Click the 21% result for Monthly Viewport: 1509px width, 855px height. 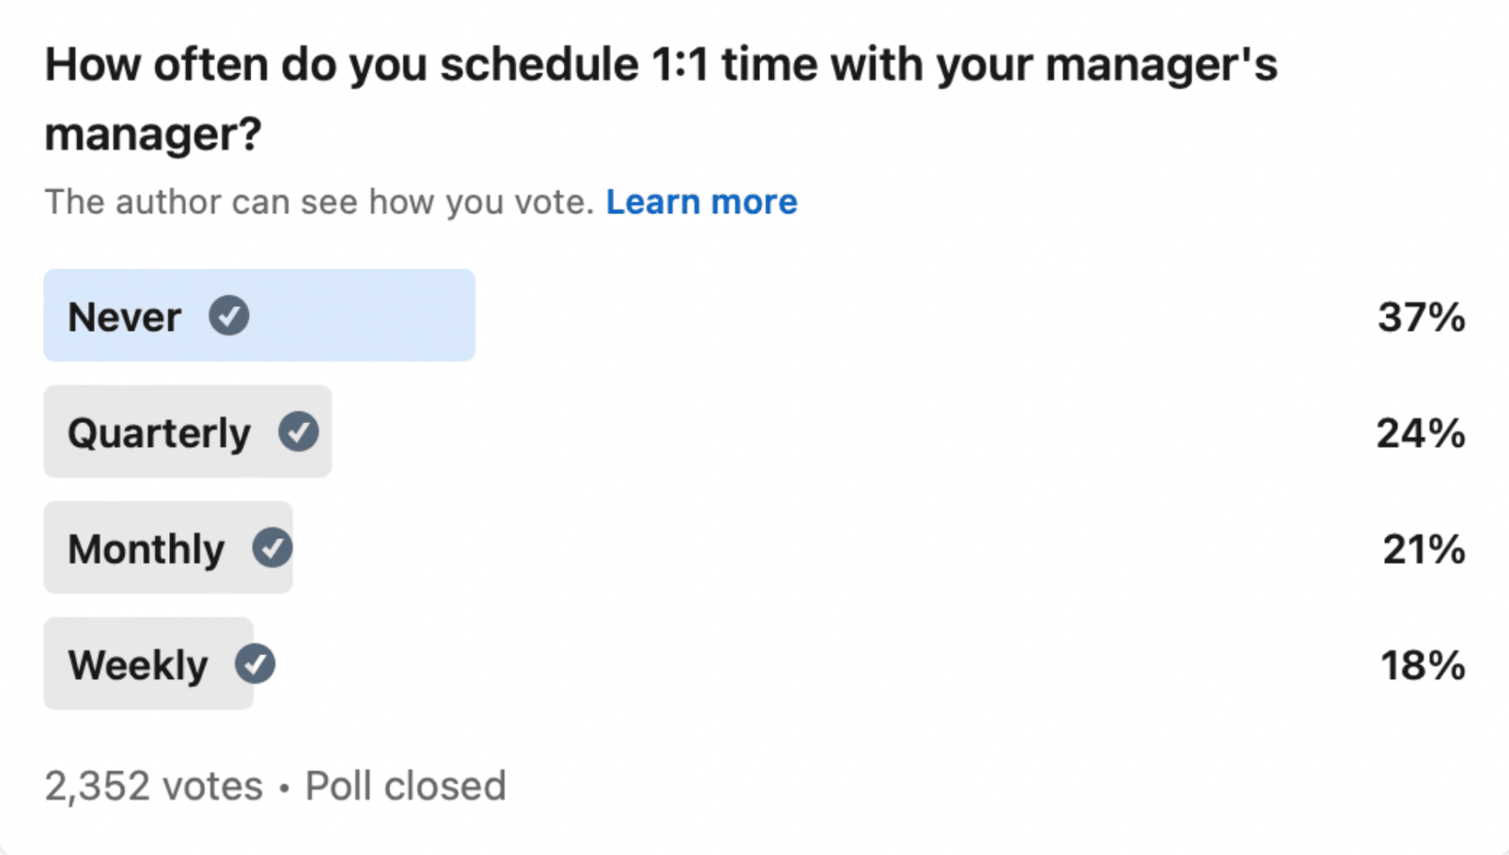tap(1423, 550)
